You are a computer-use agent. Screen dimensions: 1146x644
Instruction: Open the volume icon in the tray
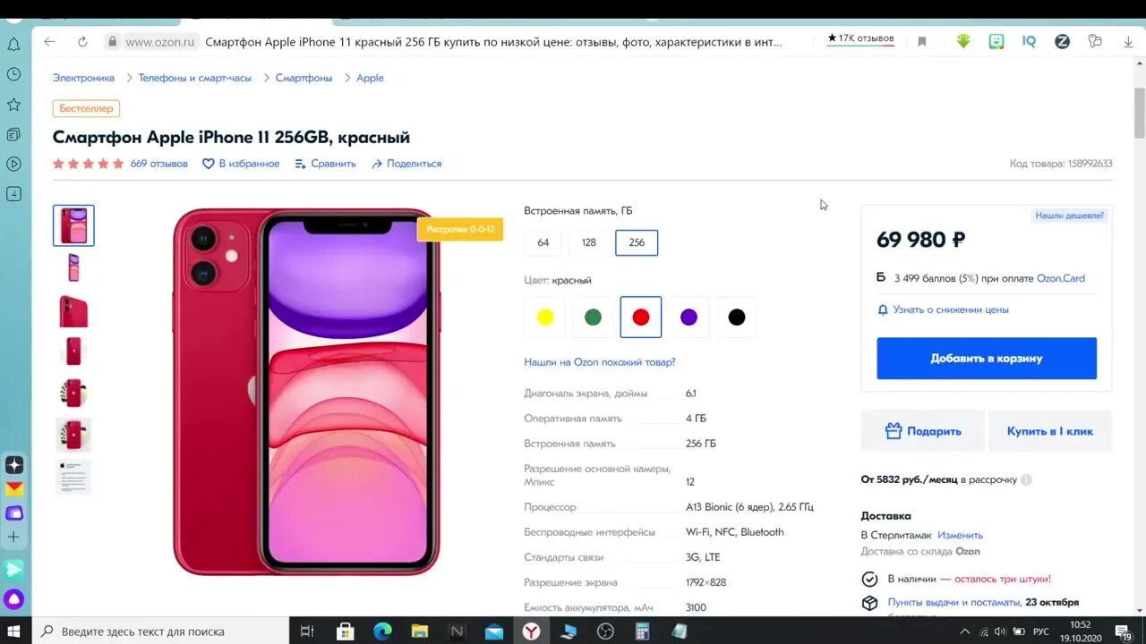(1000, 631)
